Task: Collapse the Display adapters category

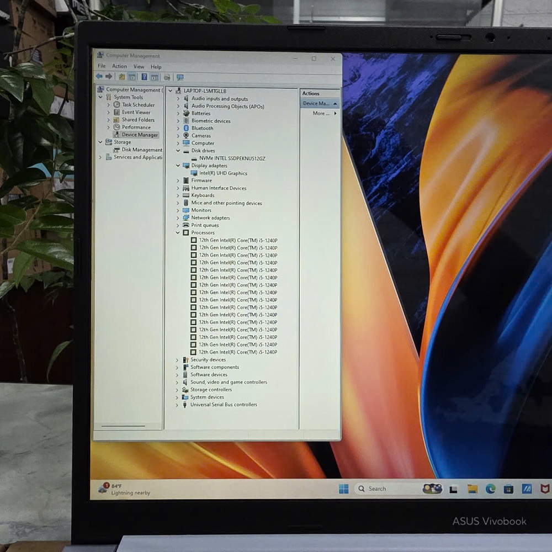Action: 178,166
